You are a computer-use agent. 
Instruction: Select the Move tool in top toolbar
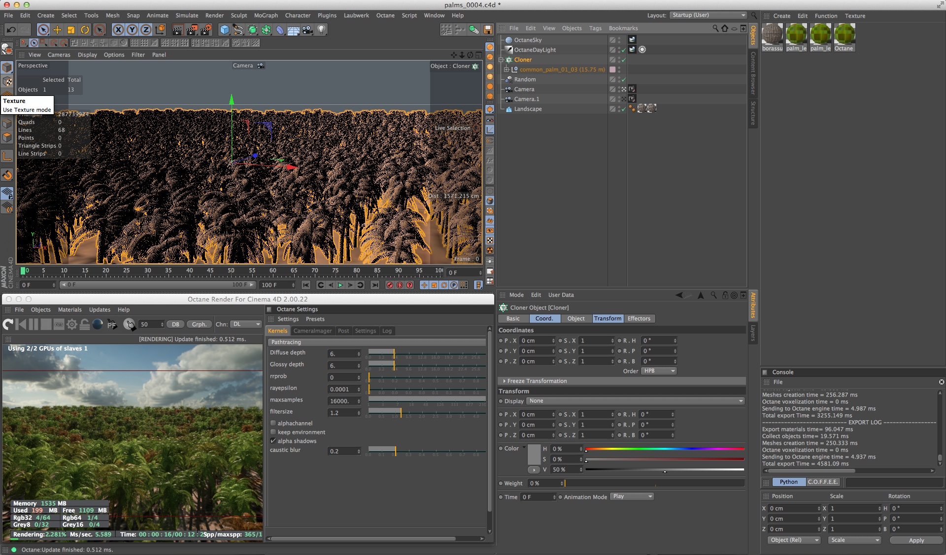pyautogui.click(x=57, y=30)
